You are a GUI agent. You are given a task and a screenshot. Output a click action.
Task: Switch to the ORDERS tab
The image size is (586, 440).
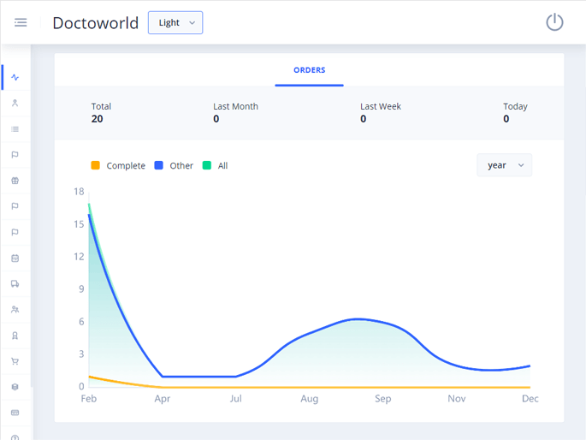point(309,70)
